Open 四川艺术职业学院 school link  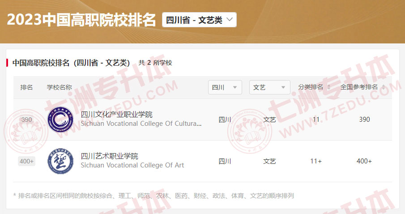click(x=109, y=156)
